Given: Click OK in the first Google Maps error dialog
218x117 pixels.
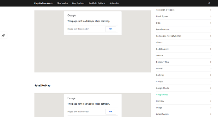Looking at the screenshot, I should click(x=111, y=29).
